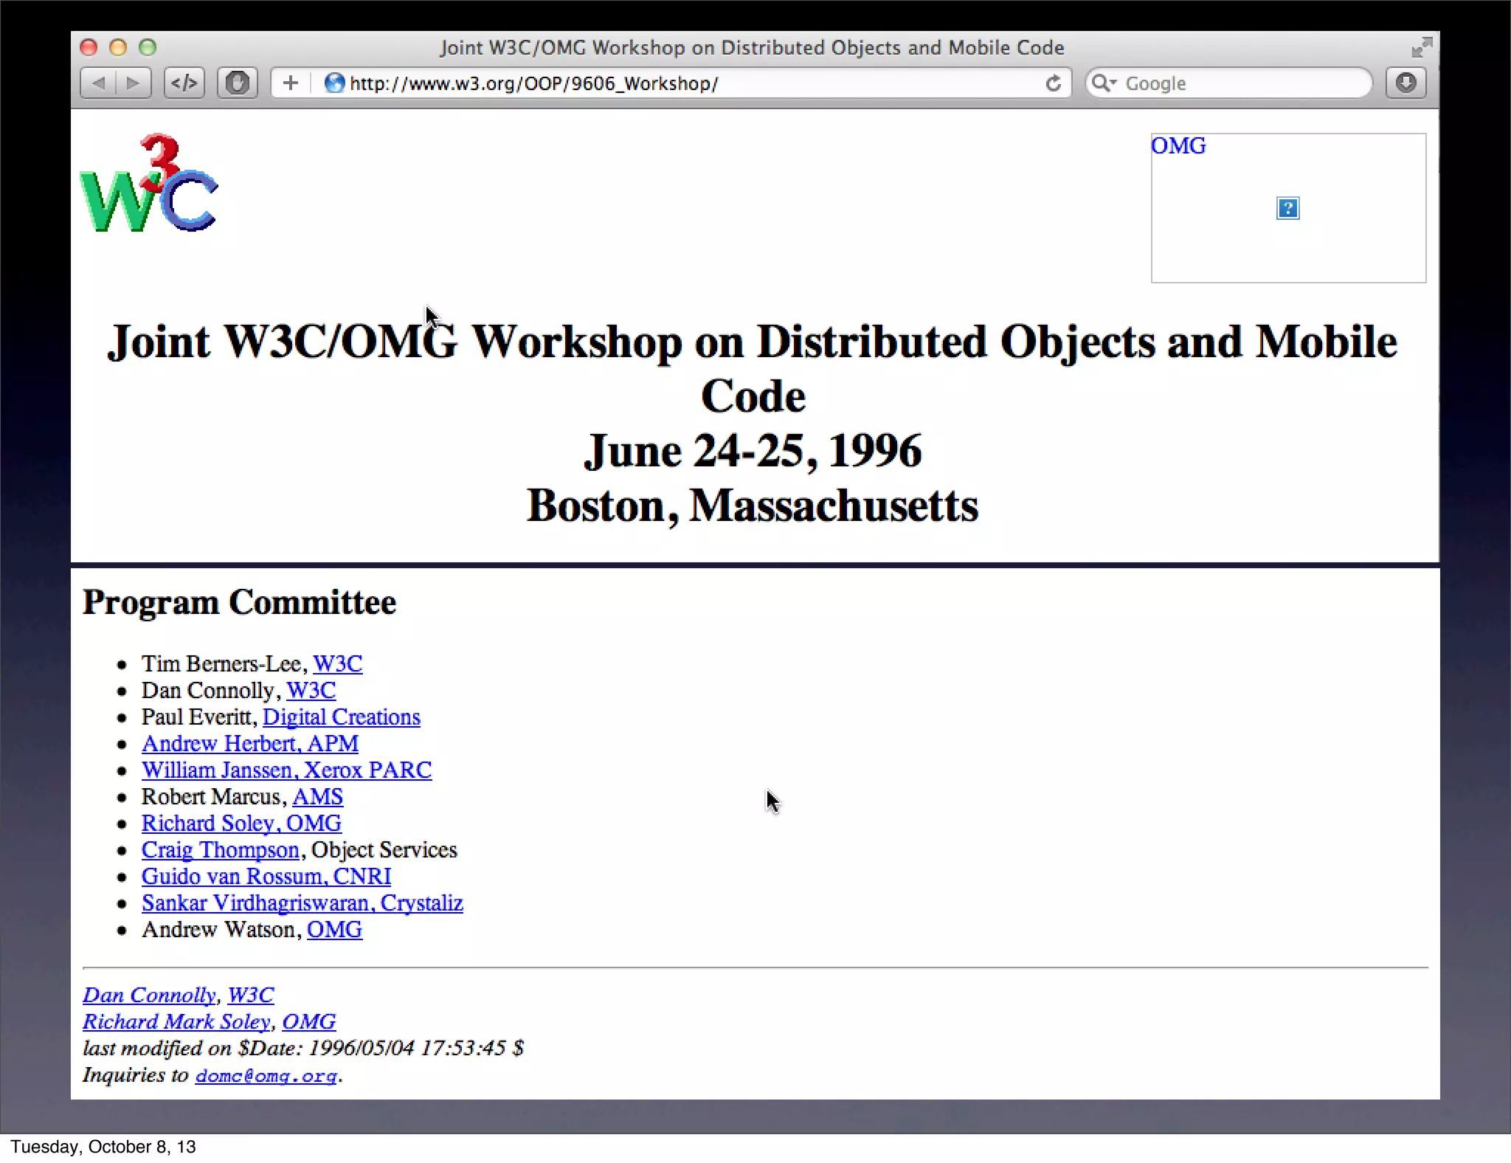This screenshot has height=1163, width=1511.
Task: Open the Google search magnifier dropdown
Action: (1104, 83)
